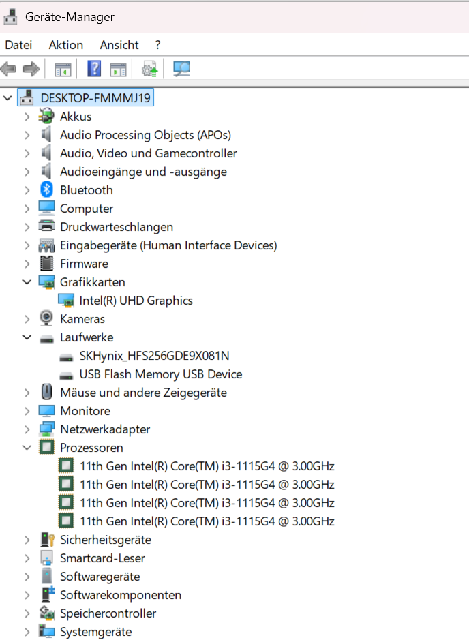Click the scan for hardware changes icon
469x640 pixels.
[x=181, y=69]
